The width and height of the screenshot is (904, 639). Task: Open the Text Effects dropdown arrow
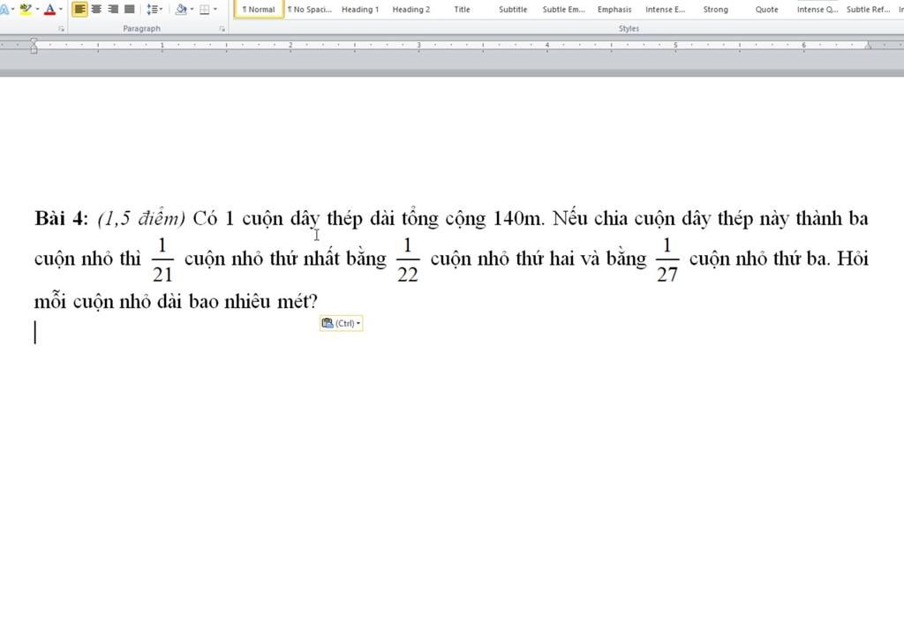click(12, 9)
